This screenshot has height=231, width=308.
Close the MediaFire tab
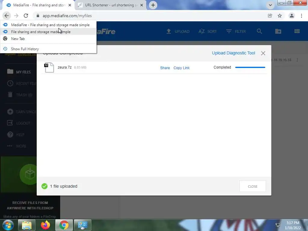point(70,5)
